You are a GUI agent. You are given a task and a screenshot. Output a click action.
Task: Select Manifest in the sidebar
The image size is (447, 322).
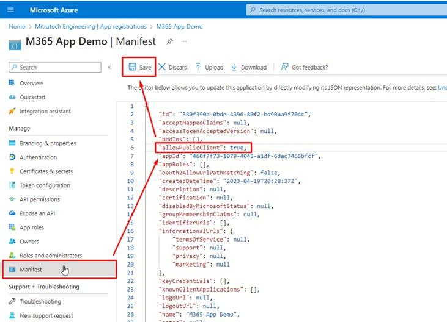59,270
